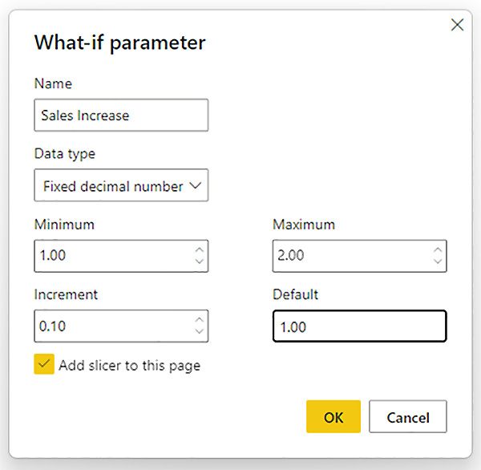The height and width of the screenshot is (470, 481).
Task: Focus the Default value field
Action: [359, 326]
